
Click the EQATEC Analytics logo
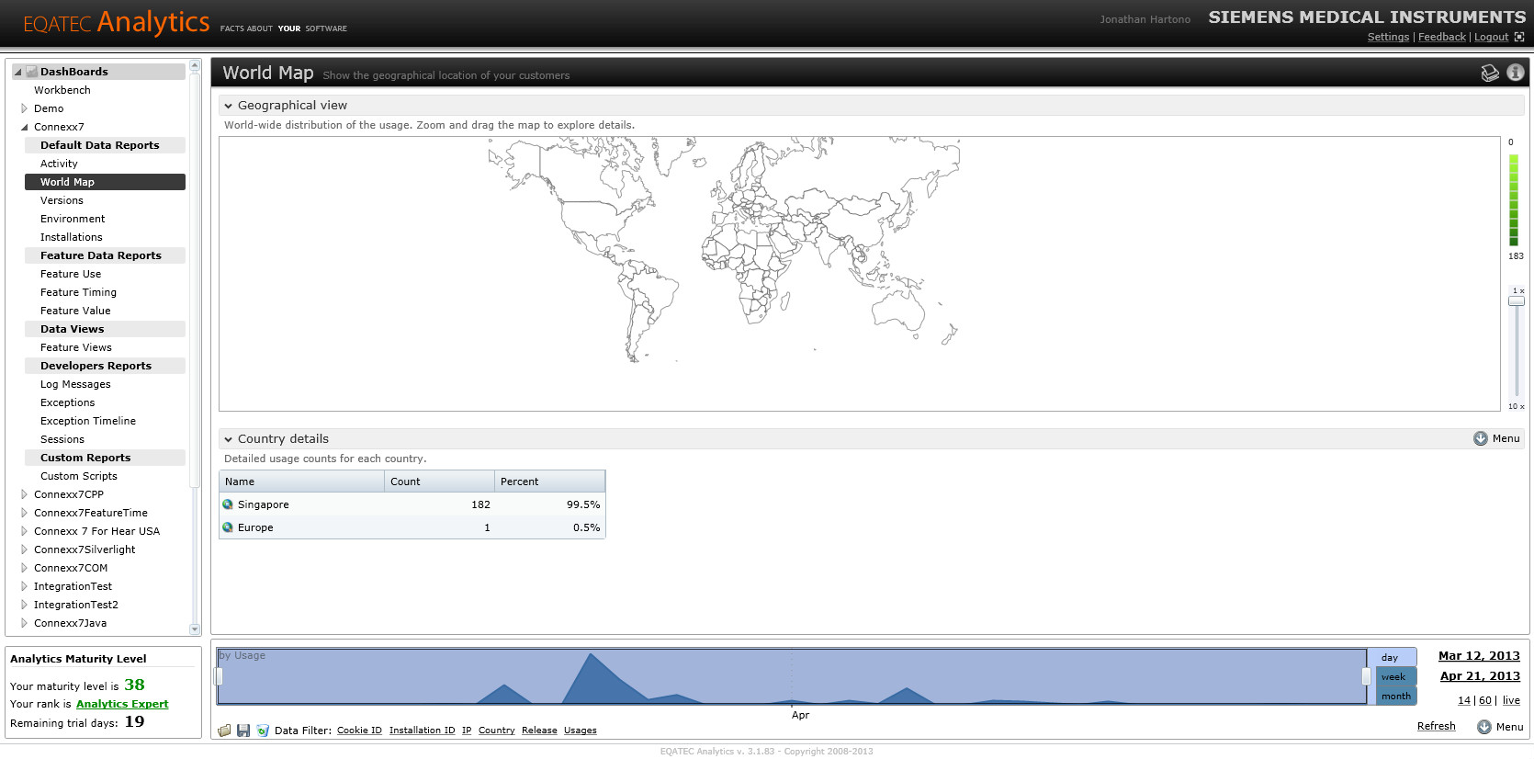[117, 22]
